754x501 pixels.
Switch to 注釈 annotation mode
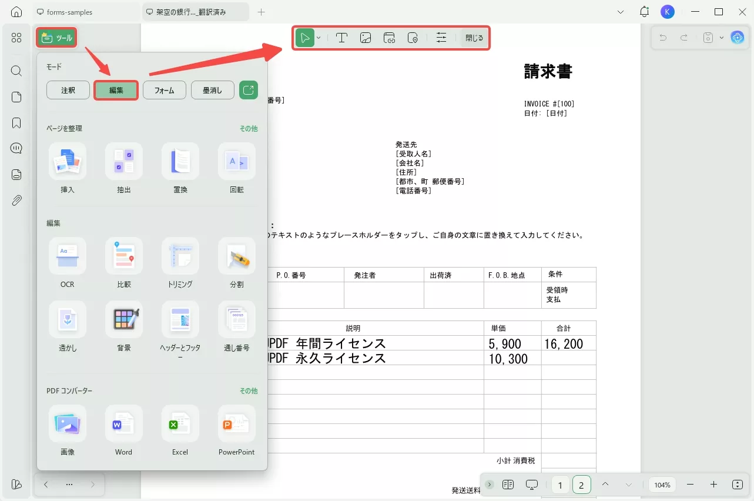point(68,90)
